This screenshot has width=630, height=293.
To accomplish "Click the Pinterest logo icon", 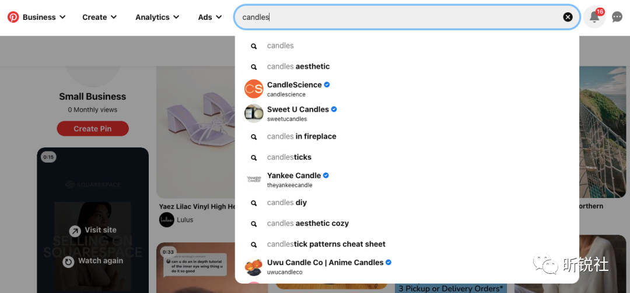I will (x=13, y=17).
